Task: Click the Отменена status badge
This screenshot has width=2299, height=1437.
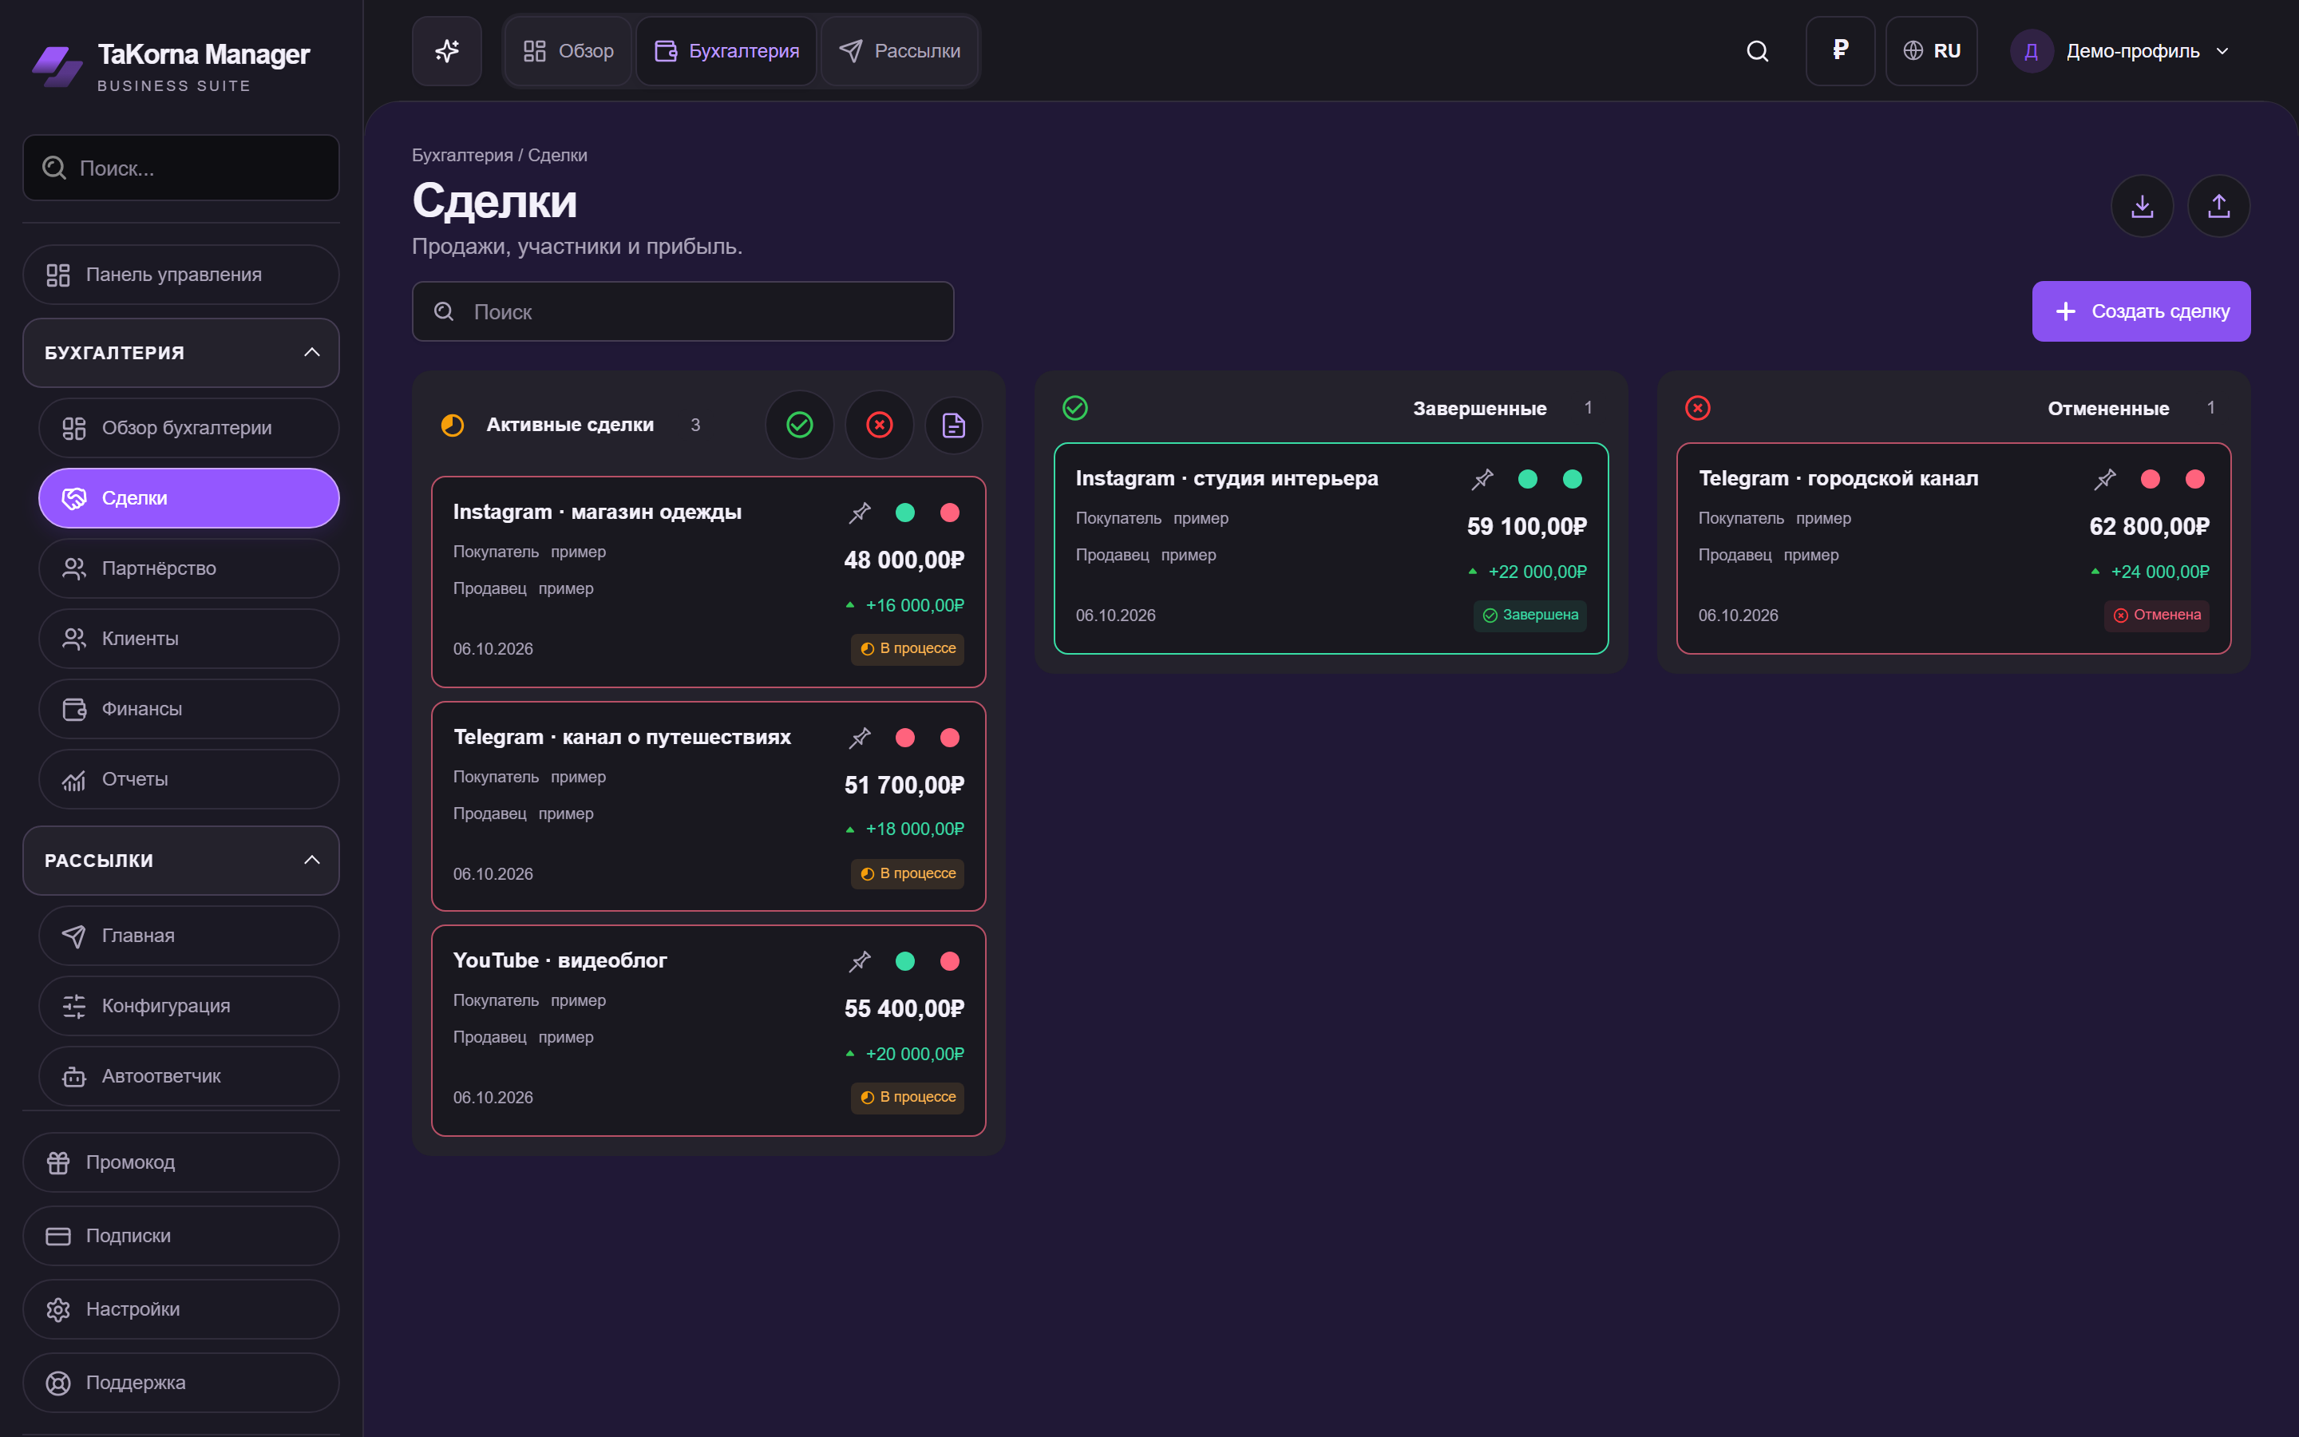Action: tap(2156, 615)
